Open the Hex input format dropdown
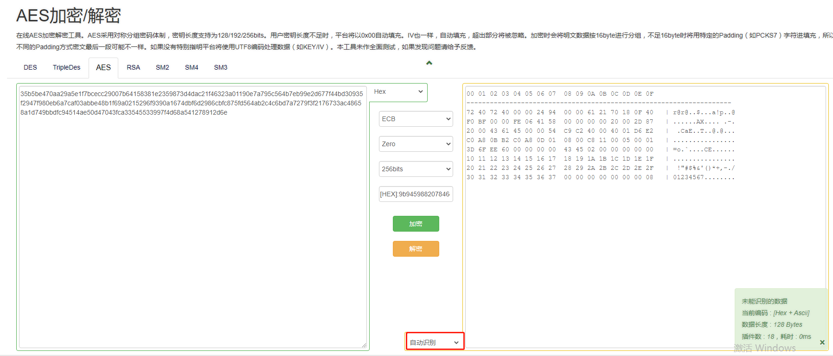Image resolution: width=833 pixels, height=356 pixels. click(x=398, y=92)
